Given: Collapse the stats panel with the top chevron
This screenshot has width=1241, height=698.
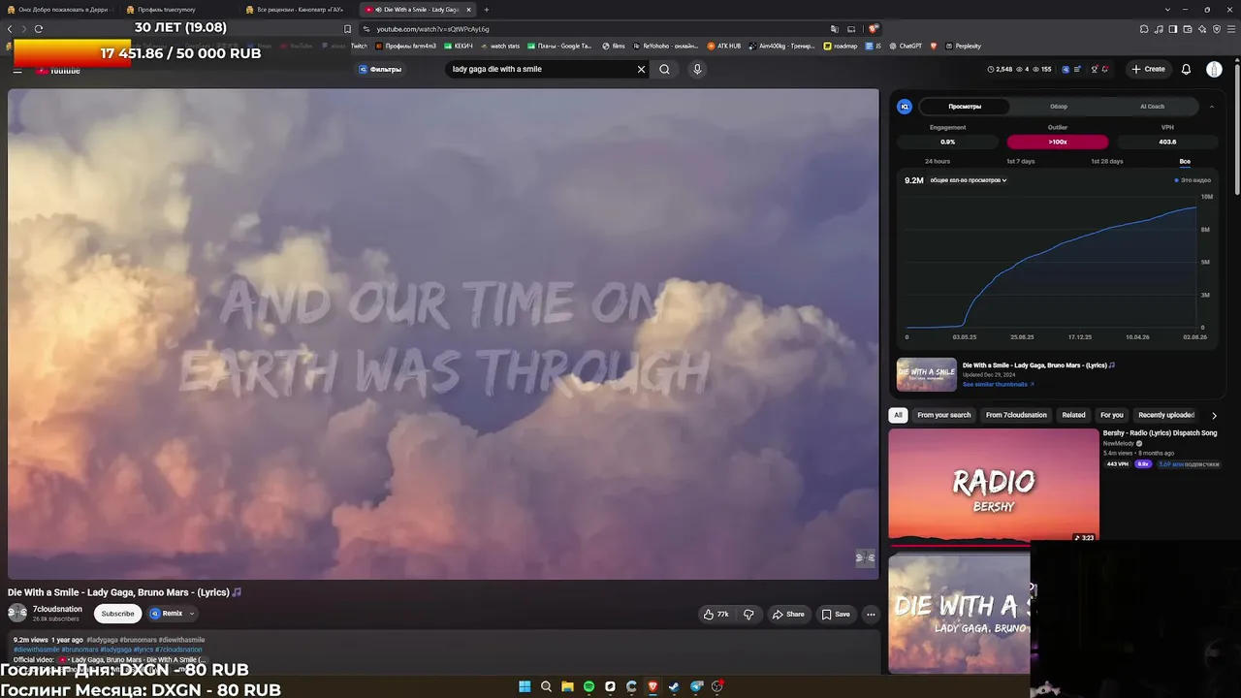Looking at the screenshot, I should (x=1211, y=107).
